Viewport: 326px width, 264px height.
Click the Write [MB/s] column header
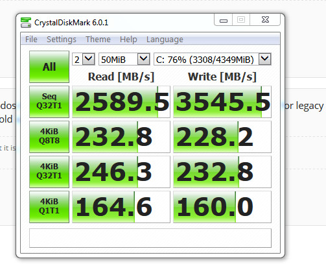point(222,77)
